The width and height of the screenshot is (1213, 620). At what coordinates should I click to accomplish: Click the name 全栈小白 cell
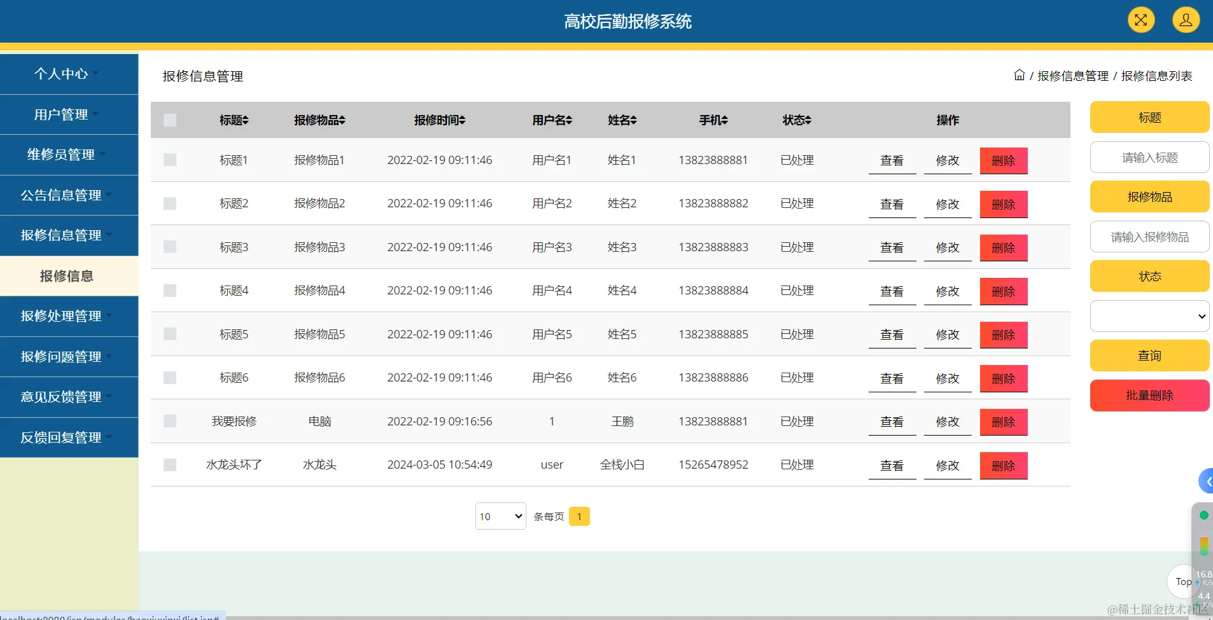[622, 465]
